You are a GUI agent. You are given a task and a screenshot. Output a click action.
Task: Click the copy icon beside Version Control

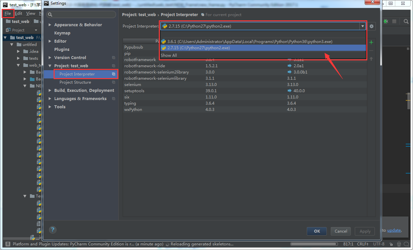click(113, 58)
